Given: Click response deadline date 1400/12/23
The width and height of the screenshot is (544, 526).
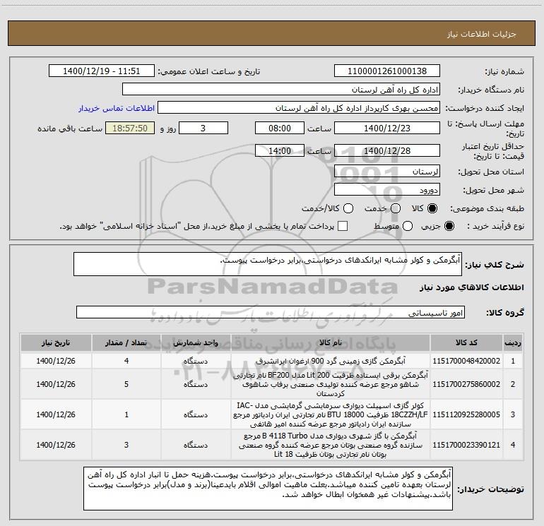Looking at the screenshot, I should (x=387, y=128).
